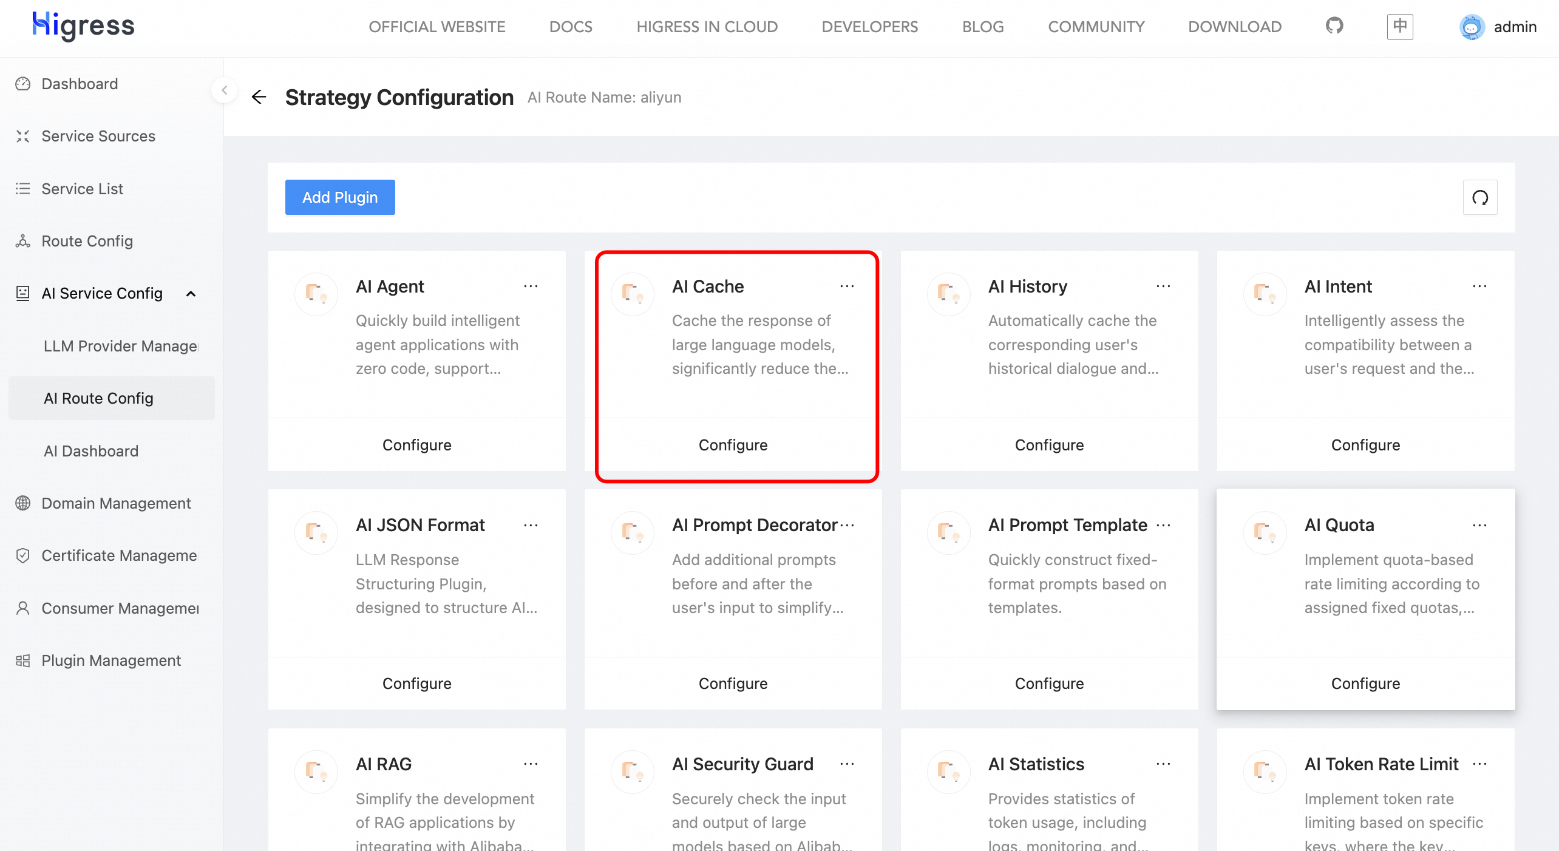Configure the AI Prompt Template plugin
This screenshot has width=1559, height=851.
point(1049,683)
